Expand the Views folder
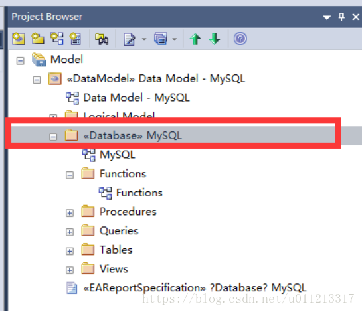The image size is (362, 312). click(70, 270)
